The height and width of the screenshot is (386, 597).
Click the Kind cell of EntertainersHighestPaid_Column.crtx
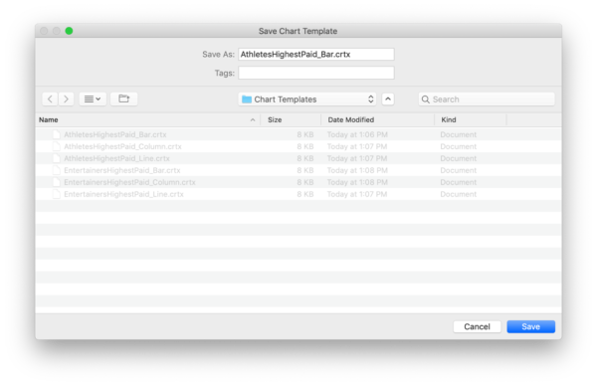(458, 182)
